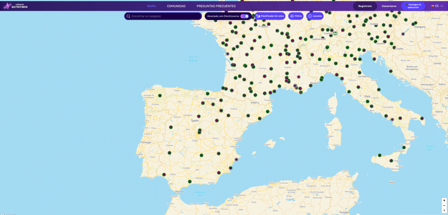Open the language selection chevron

[x=441, y=6]
